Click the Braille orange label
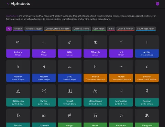 pyautogui.click(x=95, y=78)
